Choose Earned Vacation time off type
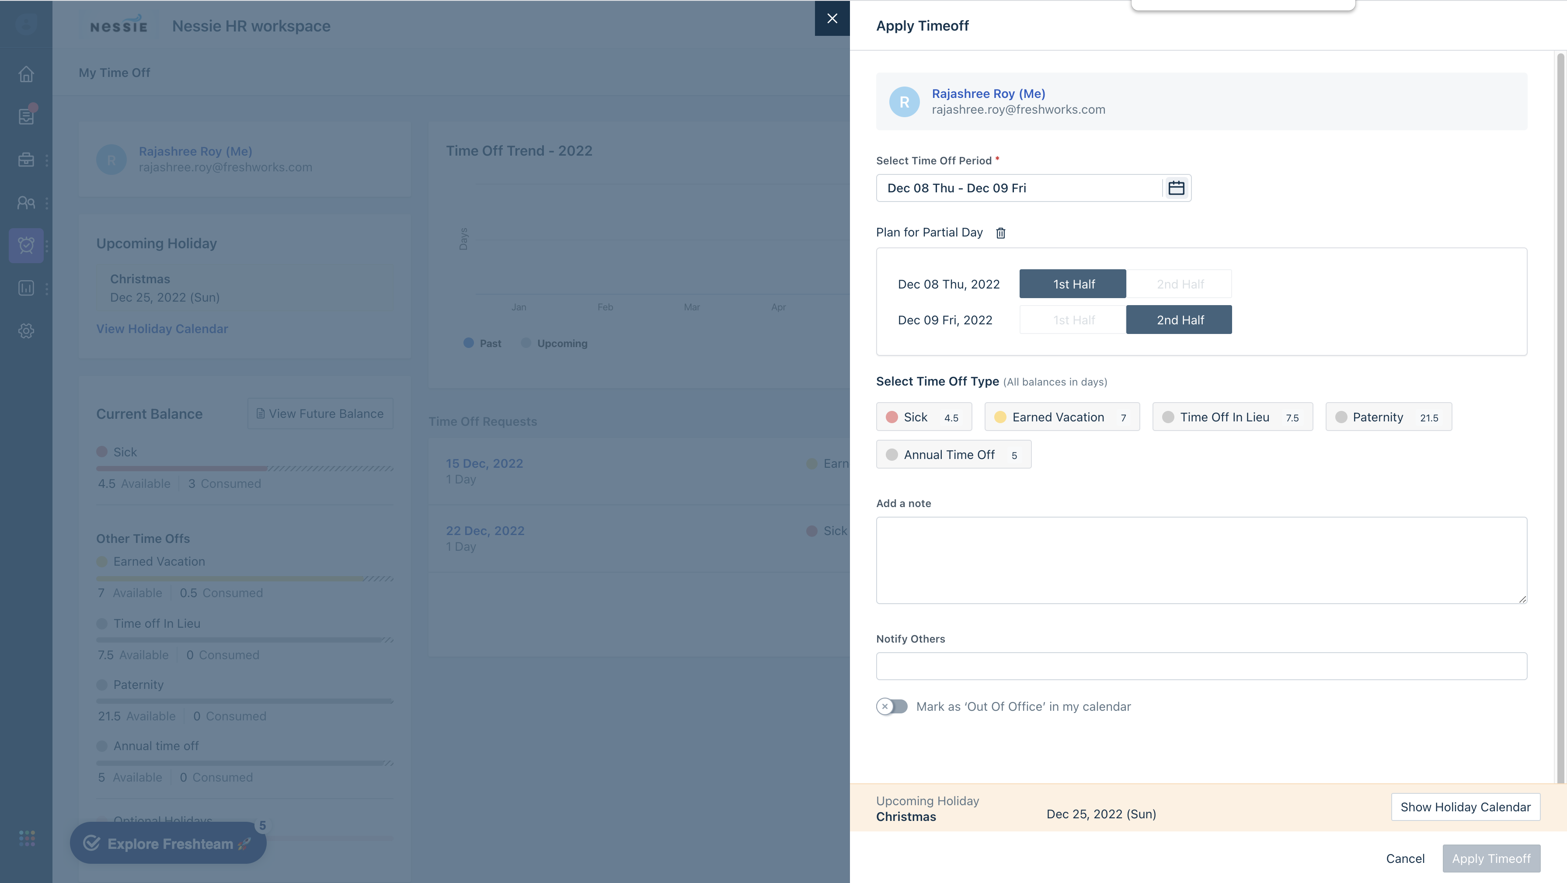Screen dimensions: 1567x883 tap(1062, 417)
